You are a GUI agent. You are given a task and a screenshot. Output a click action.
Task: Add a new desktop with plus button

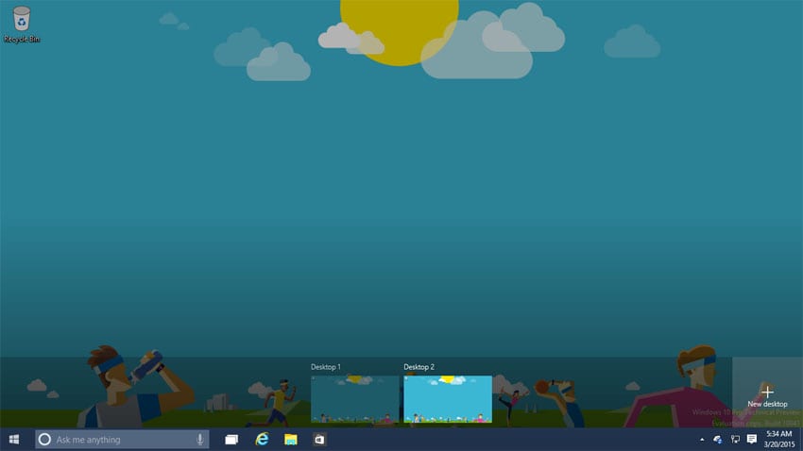point(767,392)
